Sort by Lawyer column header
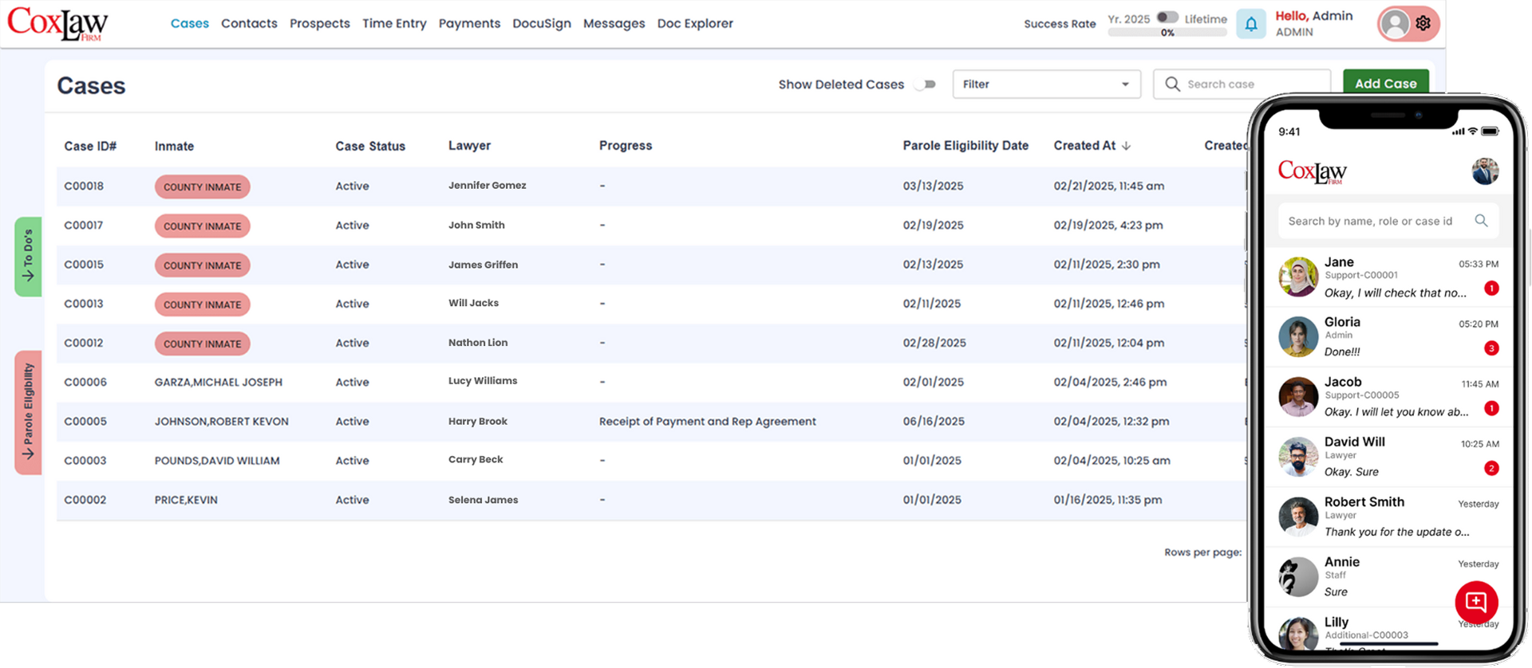The image size is (1532, 668). pos(469,146)
